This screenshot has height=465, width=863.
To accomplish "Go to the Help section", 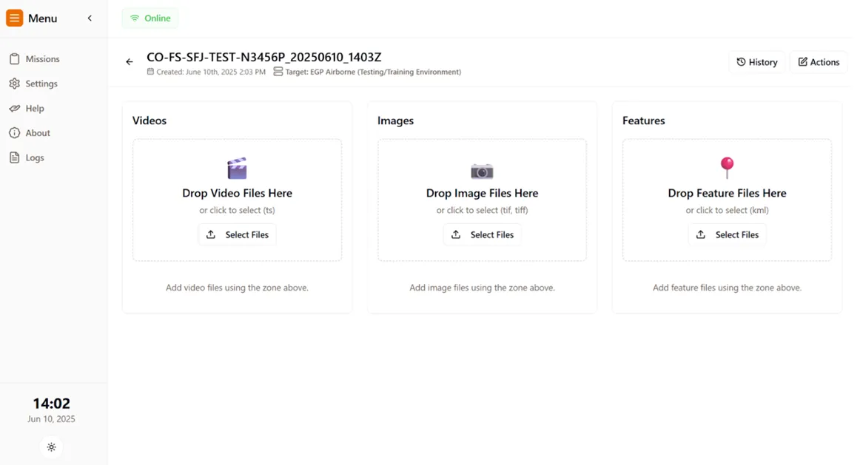I will tap(34, 109).
